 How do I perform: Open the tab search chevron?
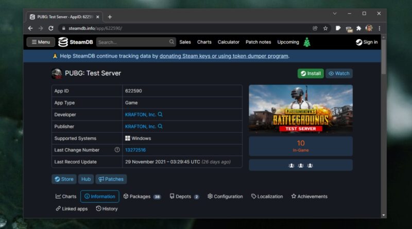335,13
